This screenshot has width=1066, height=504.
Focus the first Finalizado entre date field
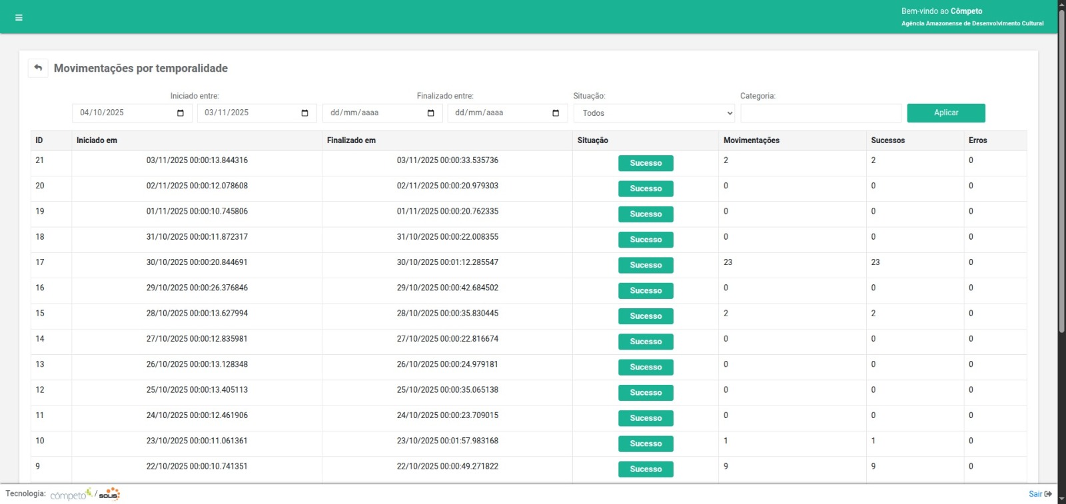coord(373,113)
